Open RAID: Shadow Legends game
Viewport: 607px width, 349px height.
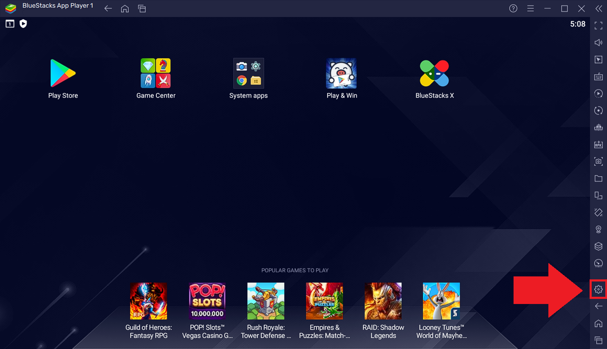tap(383, 301)
